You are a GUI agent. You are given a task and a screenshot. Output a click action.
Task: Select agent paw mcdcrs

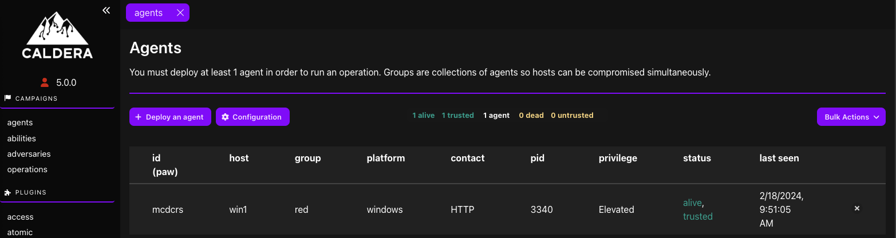tap(168, 209)
